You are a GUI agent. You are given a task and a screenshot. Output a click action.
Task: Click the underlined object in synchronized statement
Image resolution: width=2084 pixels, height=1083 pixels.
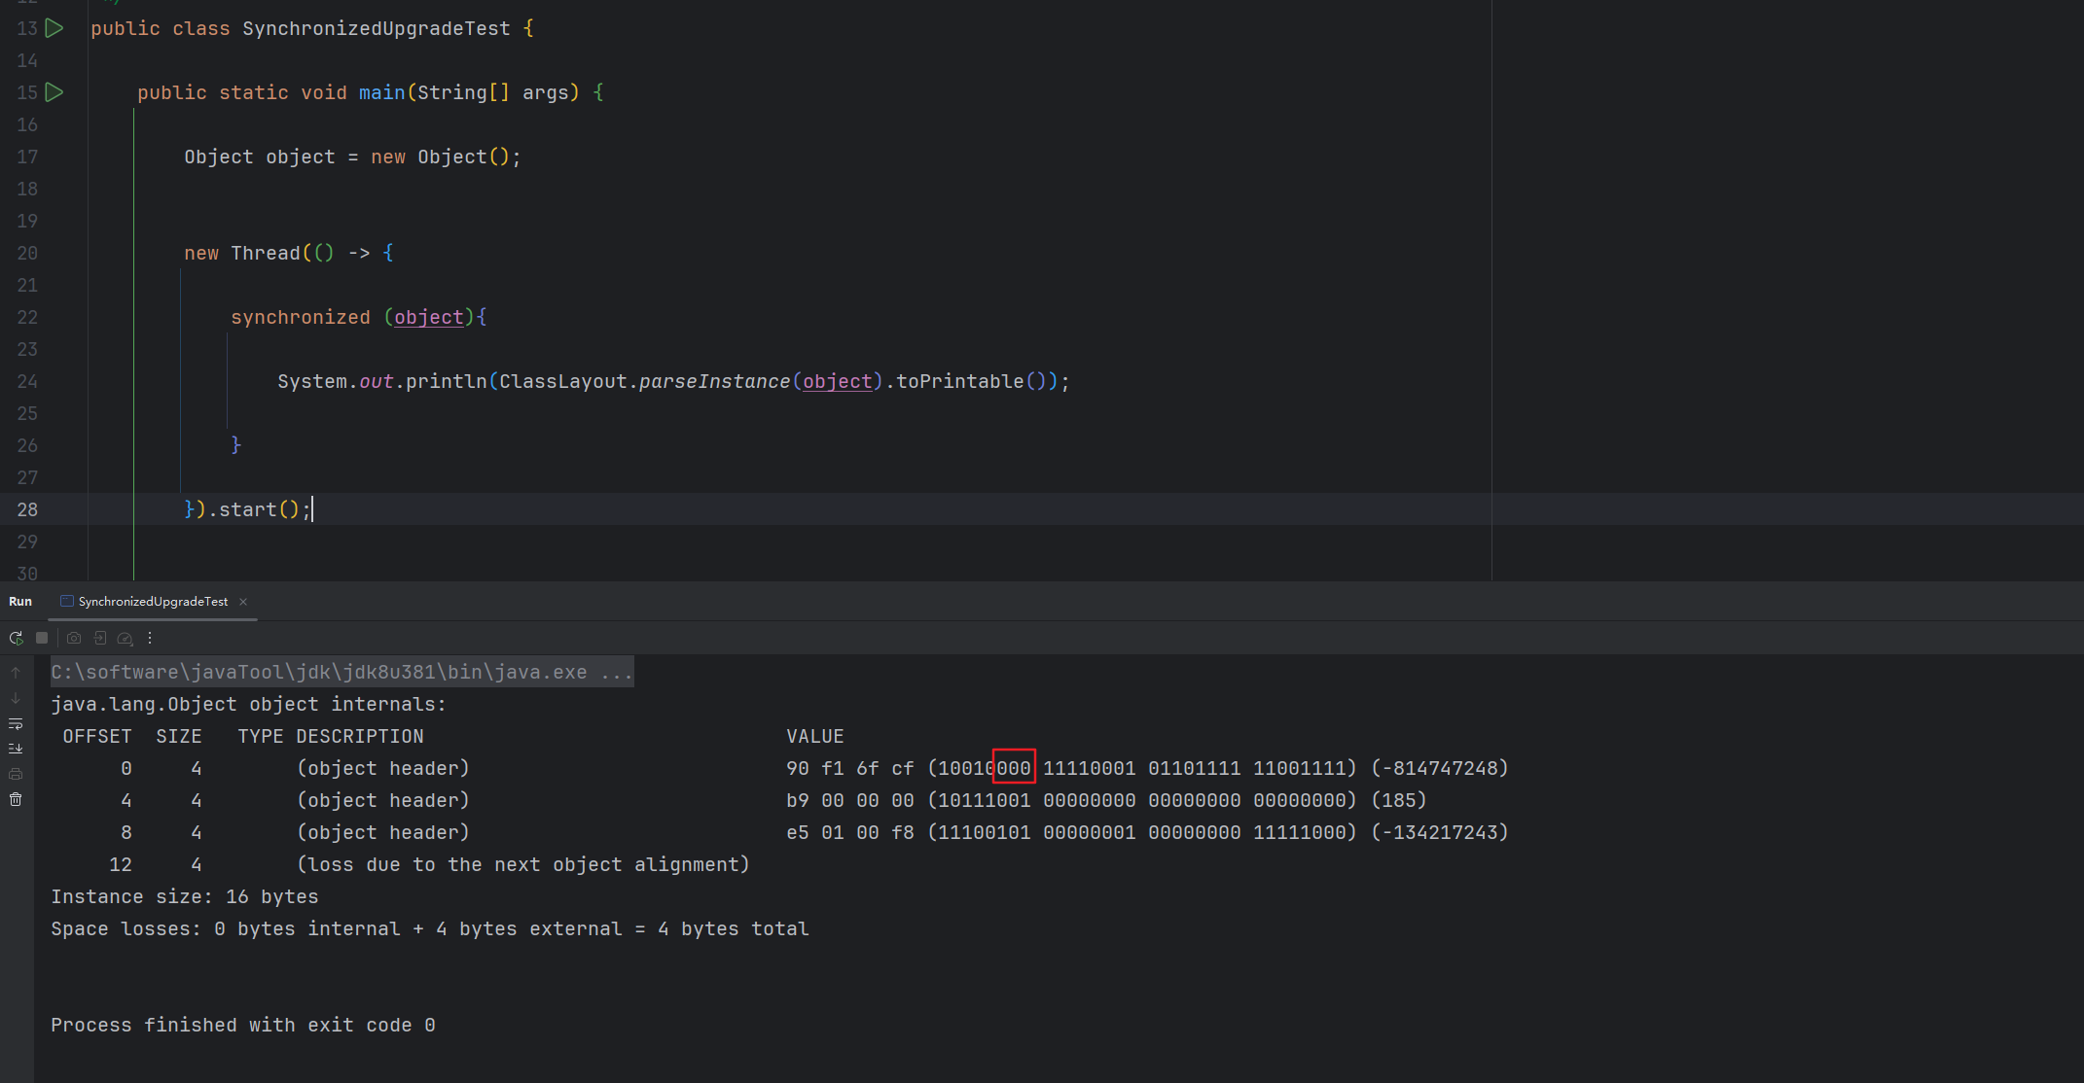pos(429,317)
